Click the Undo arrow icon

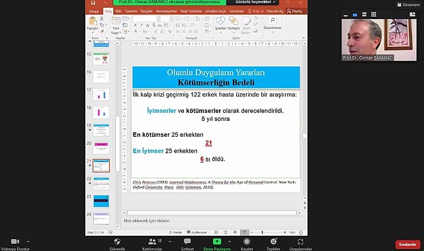tap(105, 3)
